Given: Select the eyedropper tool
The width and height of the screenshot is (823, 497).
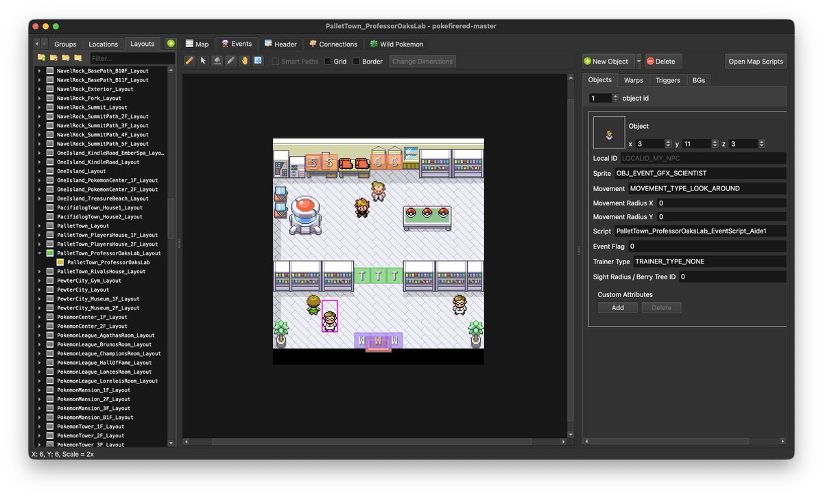Looking at the screenshot, I should click(x=231, y=61).
